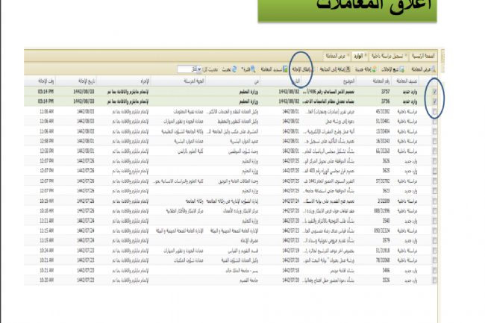Tick the checkbox for transaction 3540
Viewport: 485px width, 323px height.
pyautogui.click(x=434, y=221)
